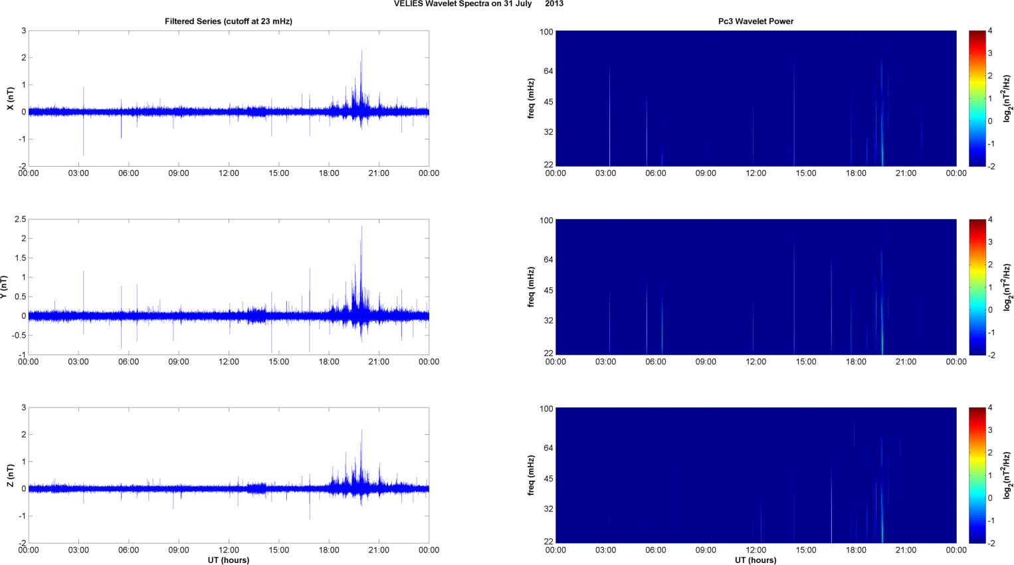Click "UT (hours)" label under the bottom spectrogram
This screenshot has width=1014, height=565.
(x=756, y=560)
